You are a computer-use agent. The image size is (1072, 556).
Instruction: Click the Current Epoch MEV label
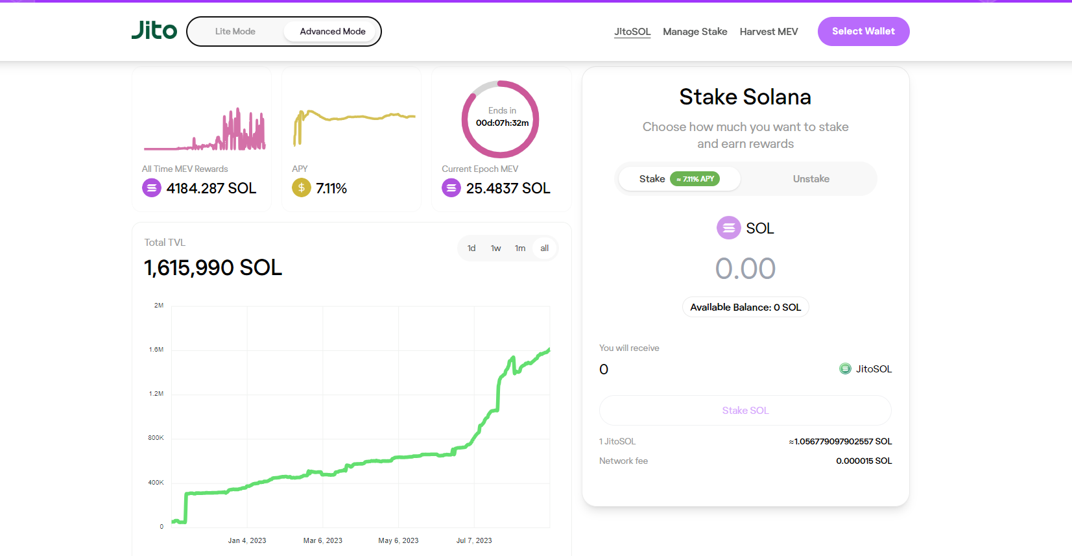click(480, 169)
